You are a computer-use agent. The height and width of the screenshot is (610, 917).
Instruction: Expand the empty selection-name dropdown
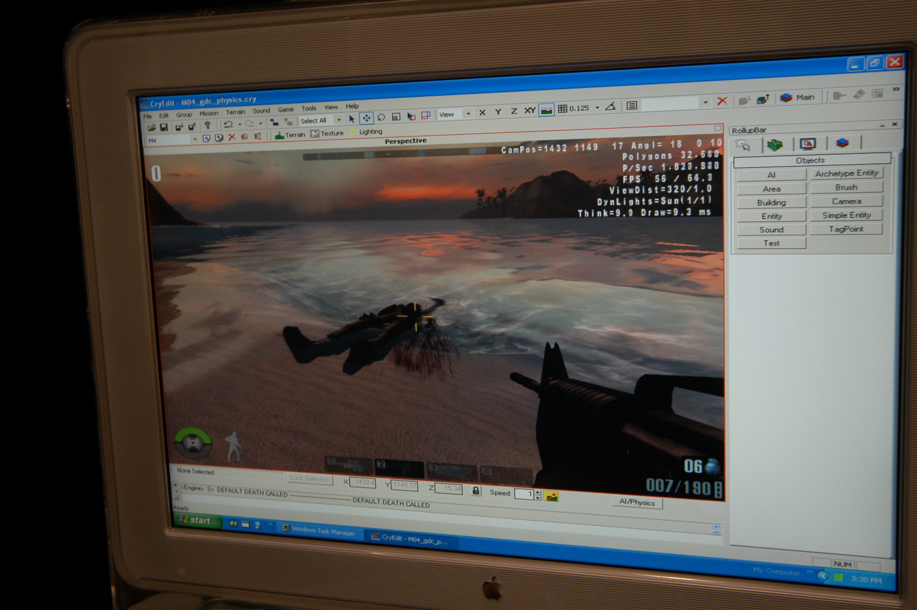point(705,102)
